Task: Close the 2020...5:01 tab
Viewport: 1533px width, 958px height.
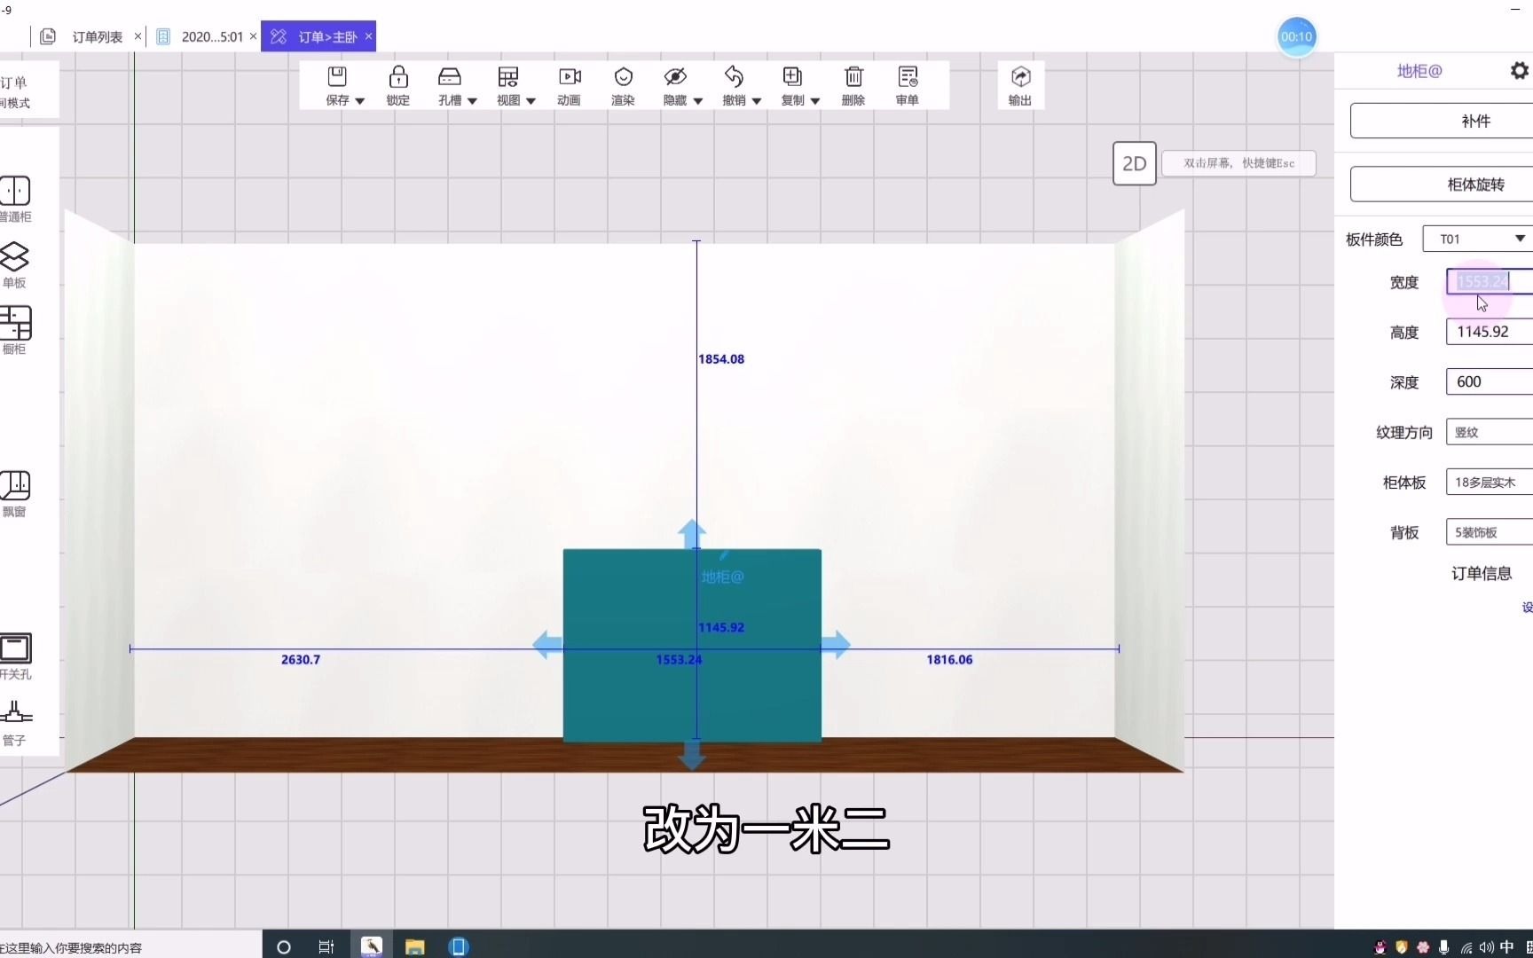Action: 253,36
